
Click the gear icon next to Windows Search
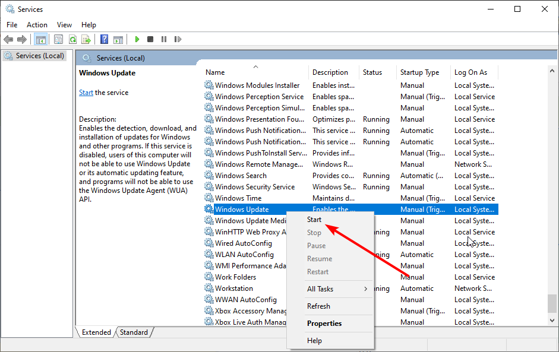(x=209, y=175)
